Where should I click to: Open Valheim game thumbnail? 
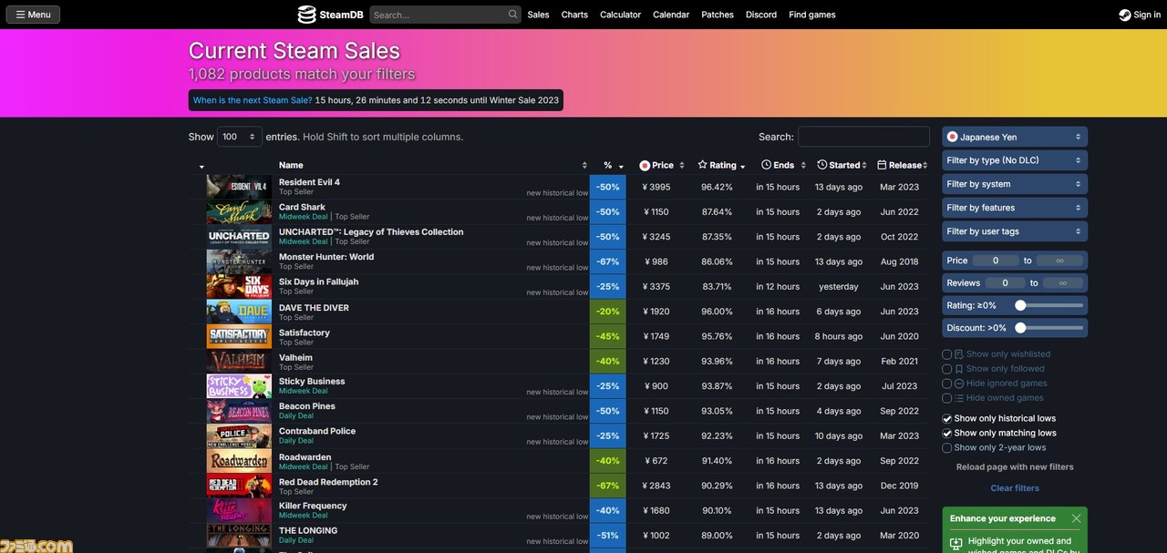239,362
